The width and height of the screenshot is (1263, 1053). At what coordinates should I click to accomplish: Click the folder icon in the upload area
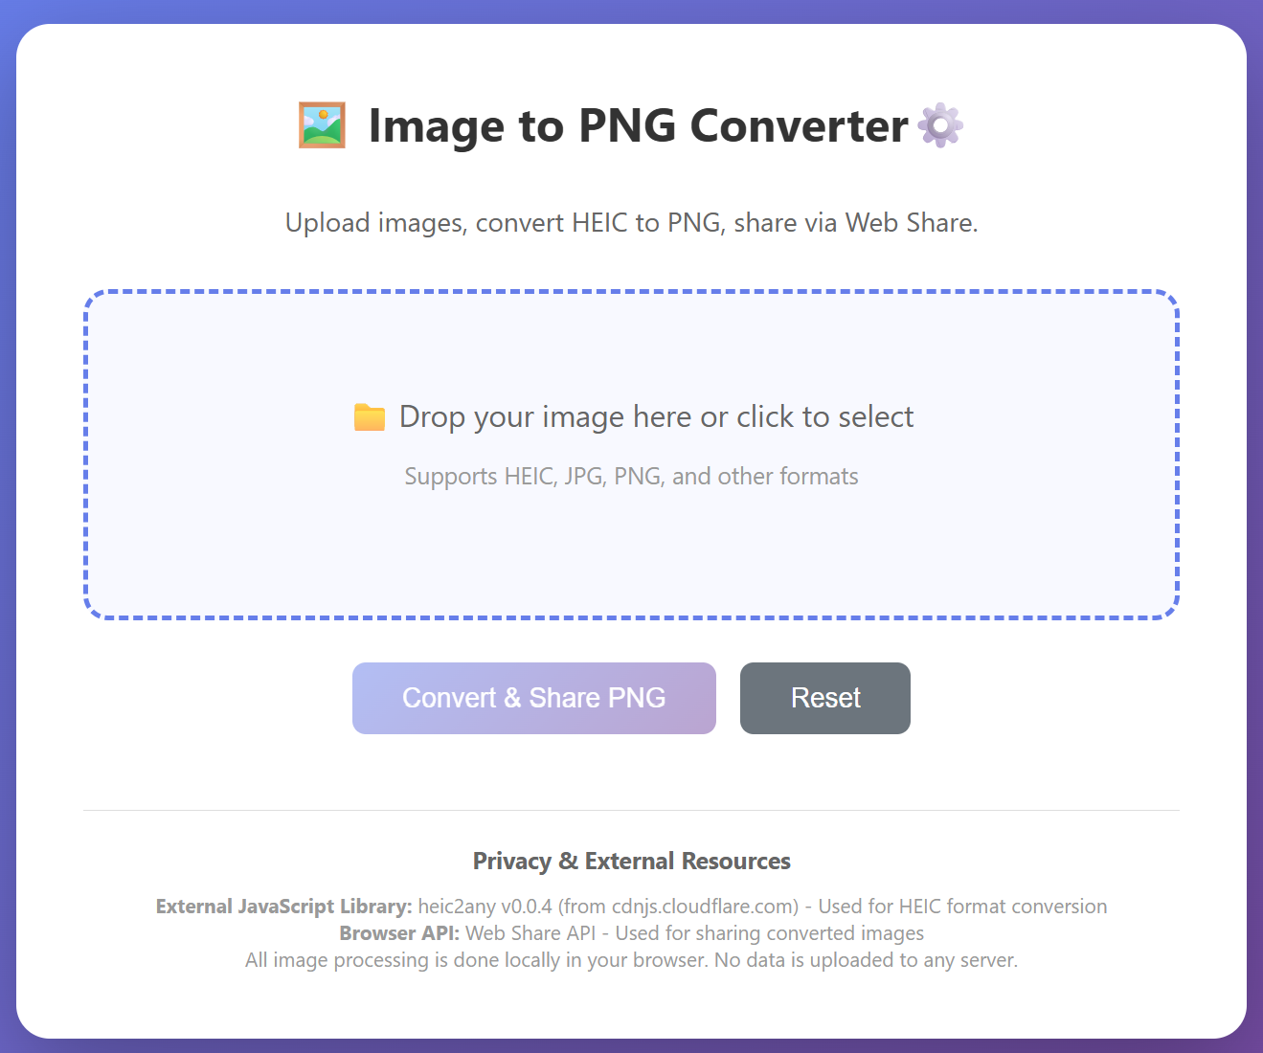369,415
